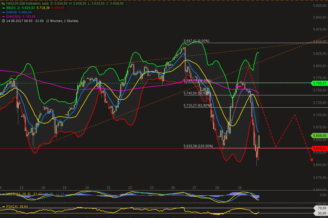The height and width of the screenshot is (218, 328).
Task: Open the '2 Wochen, 1 Stunde' timeframe selector
Action: [62, 21]
